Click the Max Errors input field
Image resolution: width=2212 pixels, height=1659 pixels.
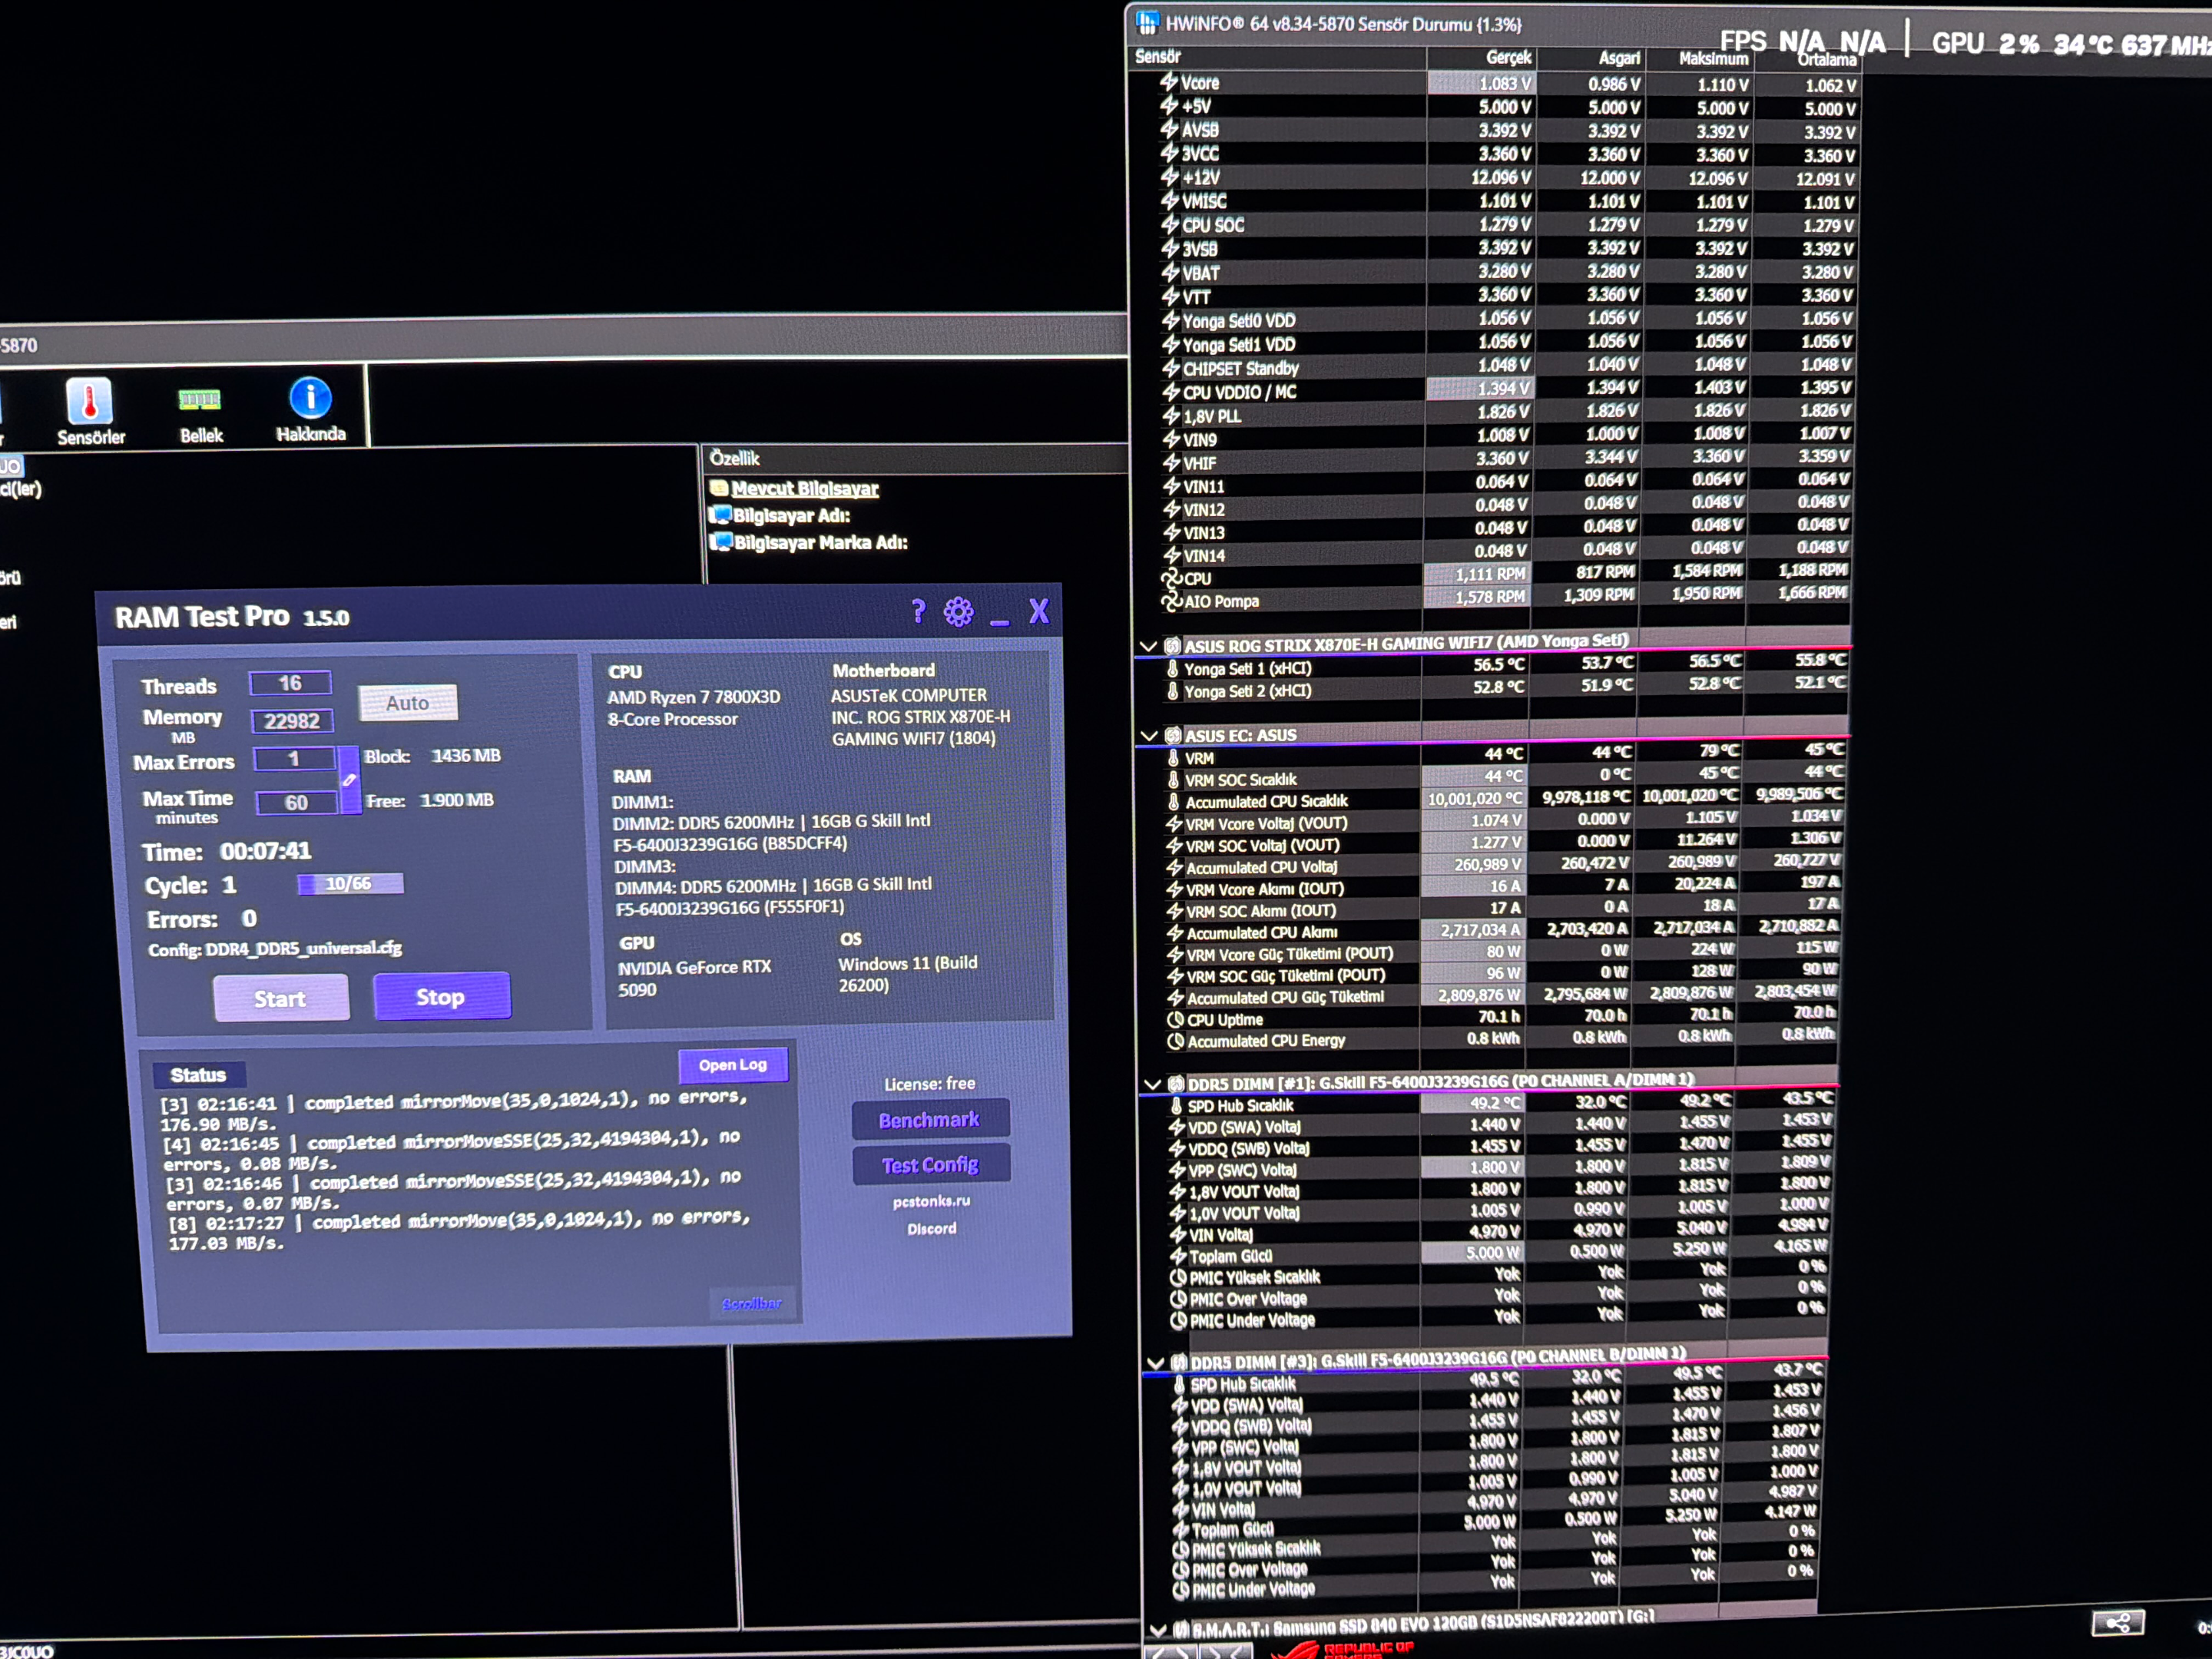point(294,759)
